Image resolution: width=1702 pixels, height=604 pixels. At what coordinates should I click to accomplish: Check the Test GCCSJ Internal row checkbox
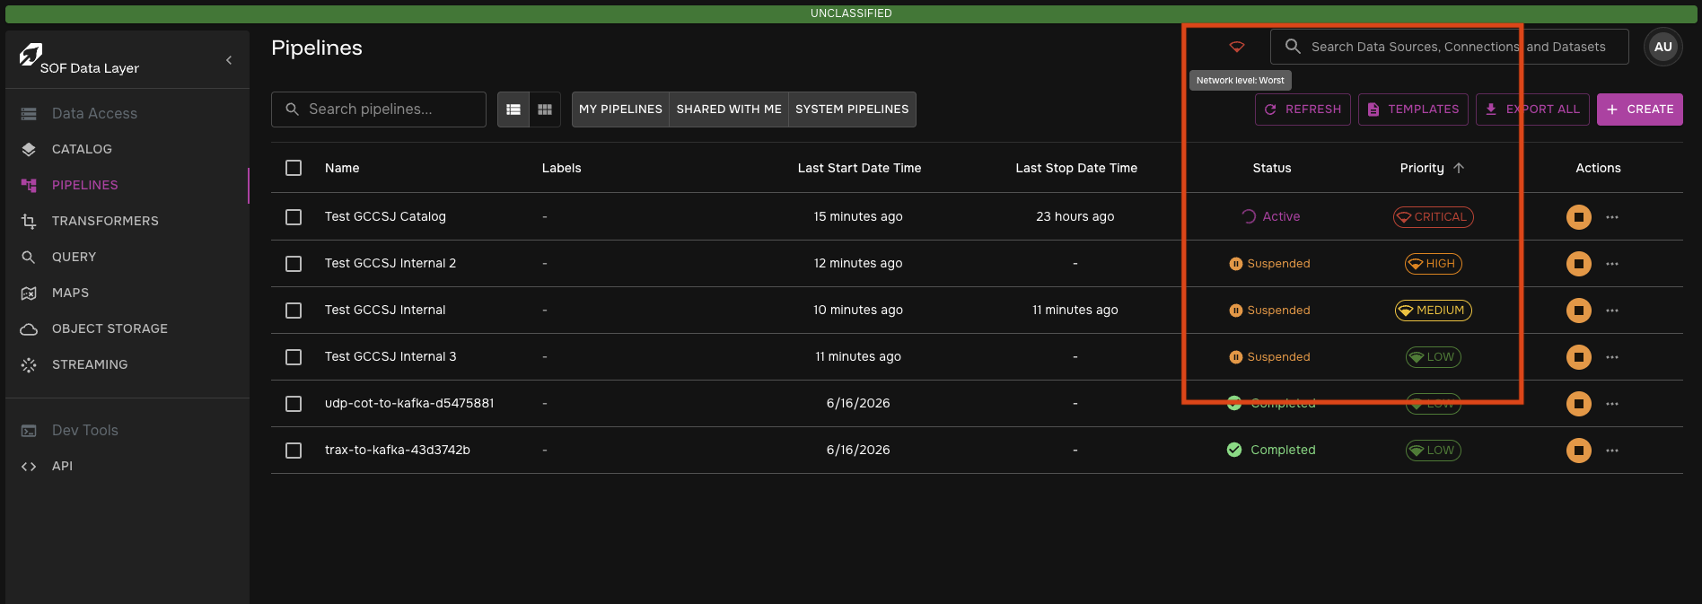coord(294,310)
